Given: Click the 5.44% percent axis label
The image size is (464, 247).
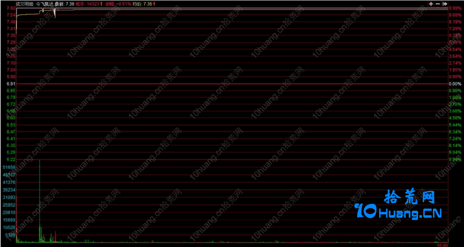Looking at the screenshot, I should (x=455, y=125).
